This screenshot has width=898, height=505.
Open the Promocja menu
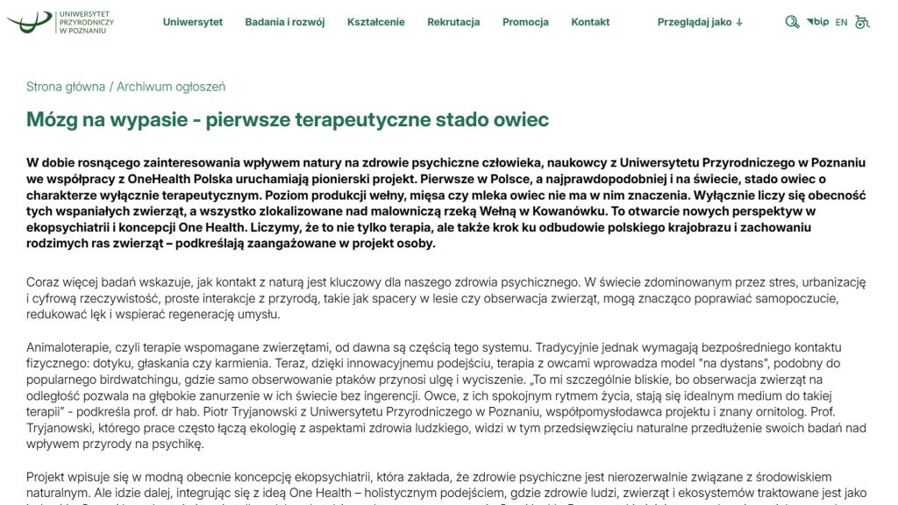[525, 22]
